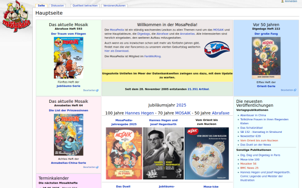Image resolution: width=302 pixels, height=188 pixels.
Task: Click the edit icon in Annabellas Heft 64 box
Action: tap(98, 167)
